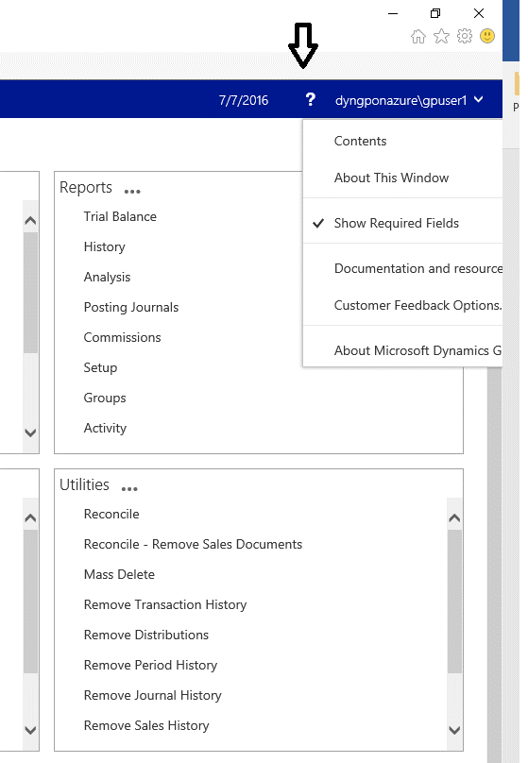The image size is (528, 763).
Task: Open Remove Journal History
Action: [x=152, y=695]
